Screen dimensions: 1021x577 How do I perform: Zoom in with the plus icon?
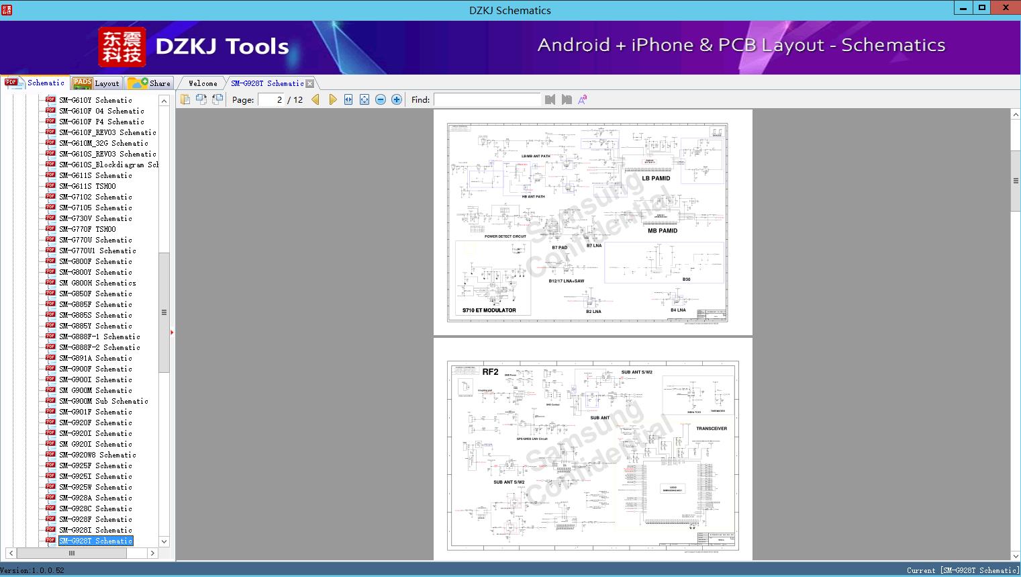pyautogui.click(x=397, y=99)
